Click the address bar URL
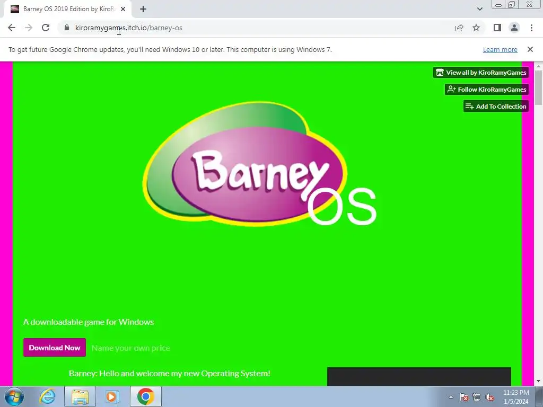543x407 pixels. click(x=129, y=28)
